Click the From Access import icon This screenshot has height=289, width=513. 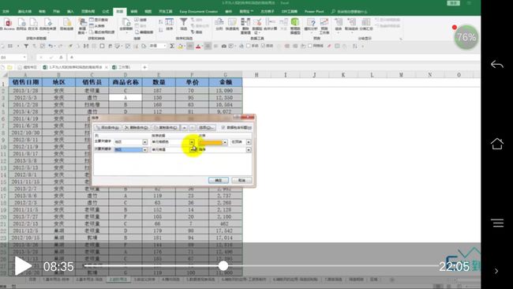pos(7,22)
